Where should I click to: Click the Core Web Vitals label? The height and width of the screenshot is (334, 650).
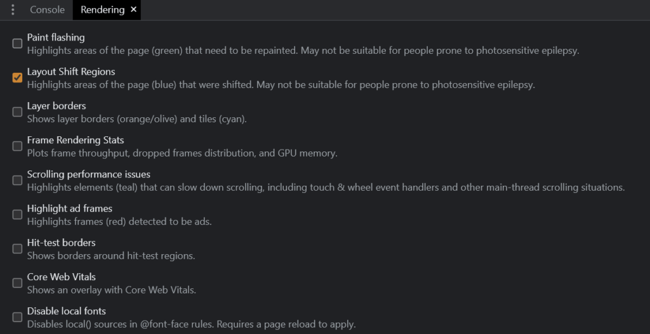tap(61, 277)
